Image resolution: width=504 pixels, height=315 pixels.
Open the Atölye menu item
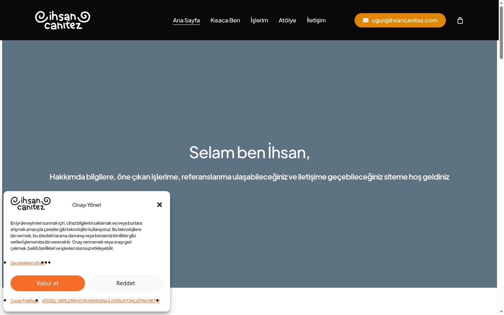coord(287,20)
